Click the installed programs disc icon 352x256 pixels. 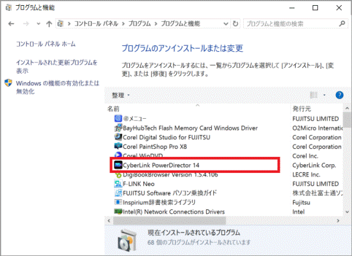point(127,241)
